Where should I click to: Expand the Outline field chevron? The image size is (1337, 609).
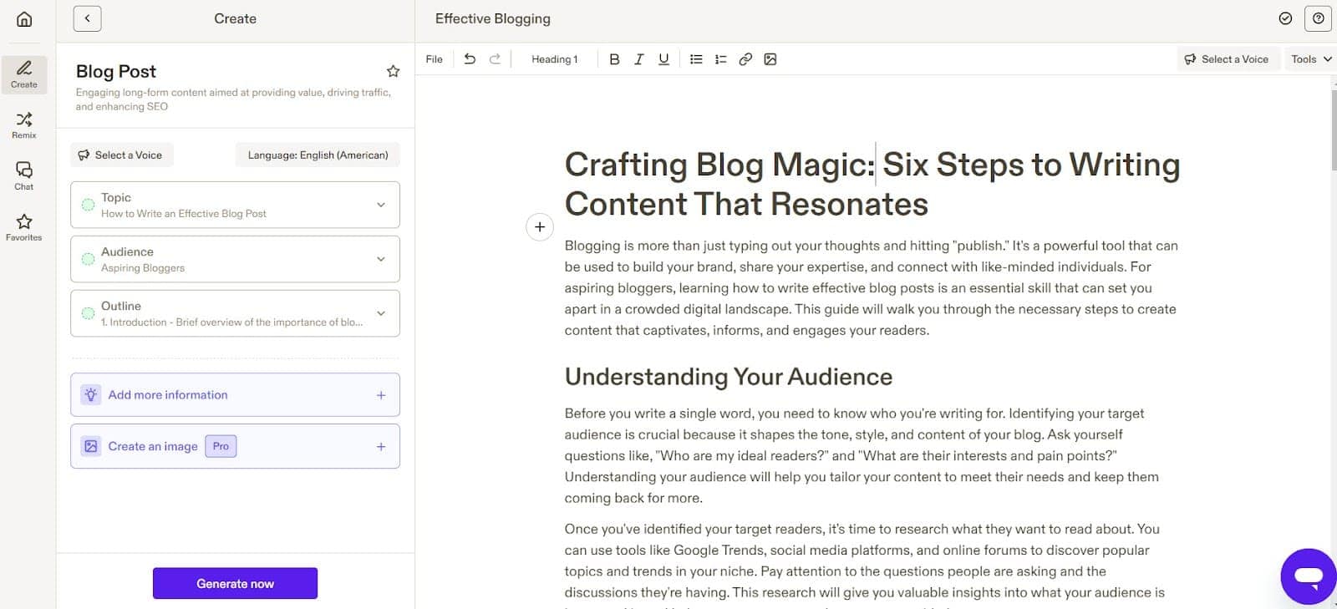(x=381, y=313)
